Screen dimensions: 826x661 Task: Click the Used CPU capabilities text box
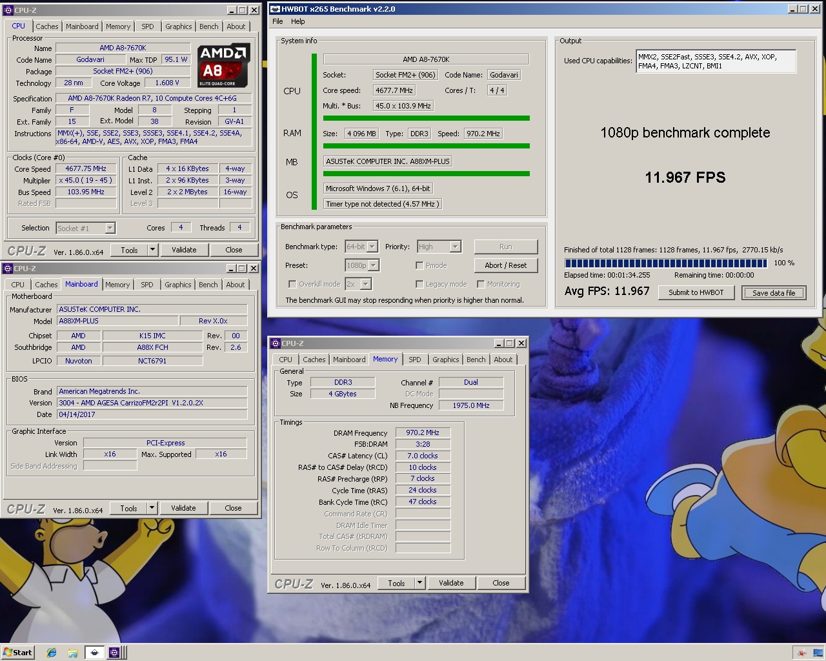click(x=716, y=61)
